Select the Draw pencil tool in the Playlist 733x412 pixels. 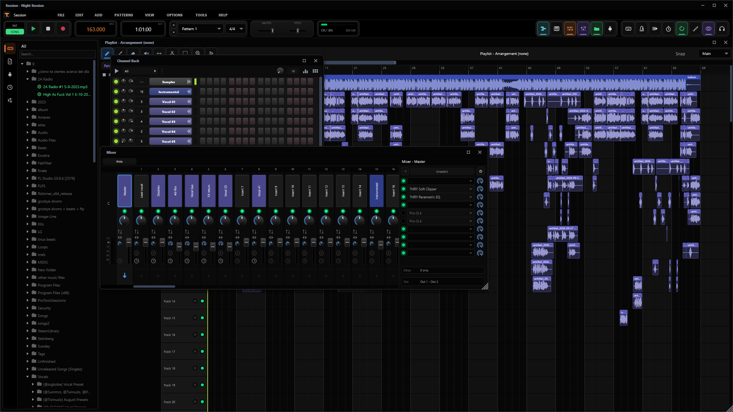[x=107, y=53]
